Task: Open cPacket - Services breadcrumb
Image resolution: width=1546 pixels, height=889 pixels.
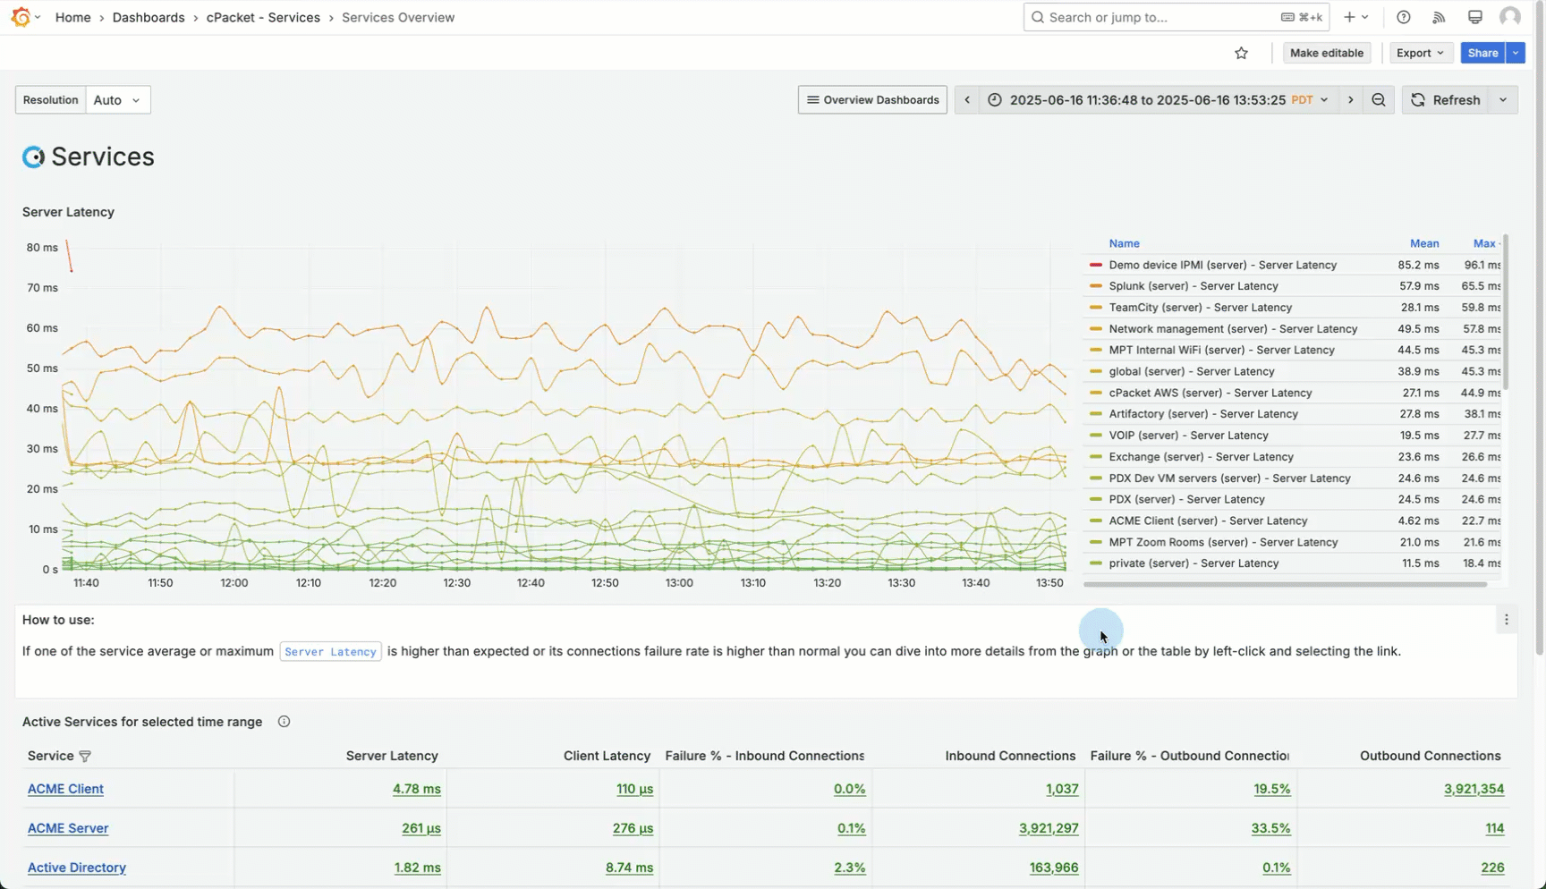Action: coord(263,17)
